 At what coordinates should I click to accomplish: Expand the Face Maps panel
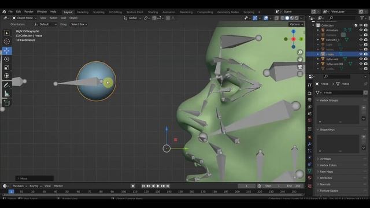326,172
